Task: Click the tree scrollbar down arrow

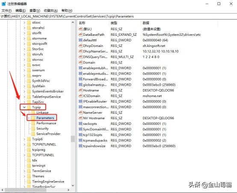Action: [73, 186]
